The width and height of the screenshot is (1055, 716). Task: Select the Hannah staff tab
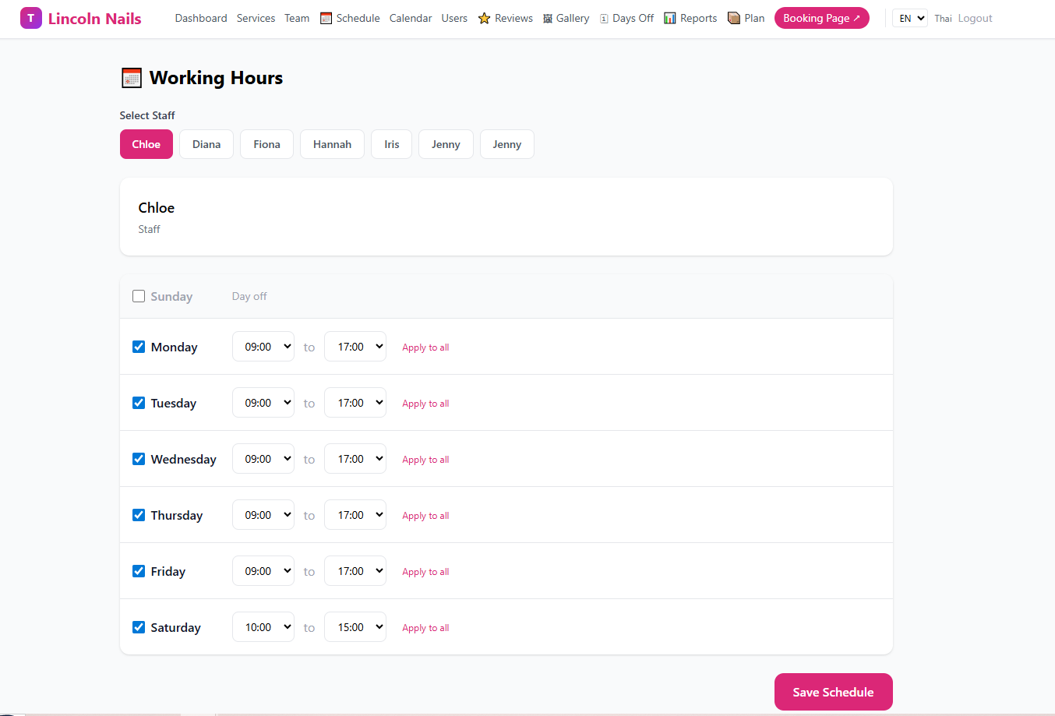tap(332, 144)
